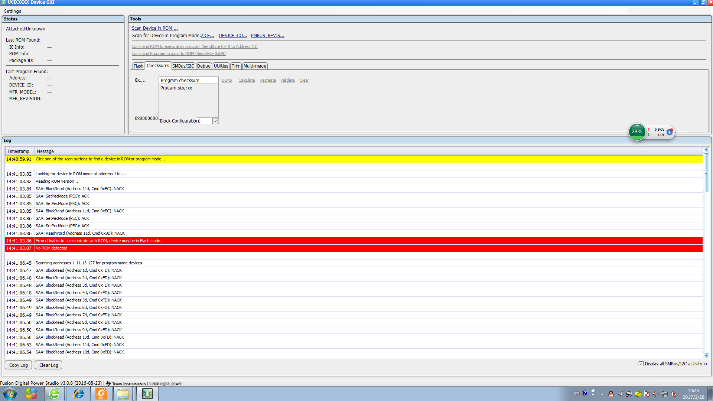
Task: Click the volume speaker tray icon
Action: click(x=655, y=394)
